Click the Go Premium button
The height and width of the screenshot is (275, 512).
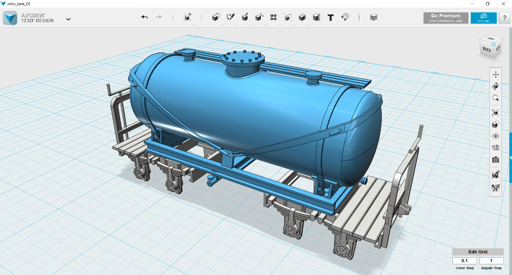coord(446,18)
